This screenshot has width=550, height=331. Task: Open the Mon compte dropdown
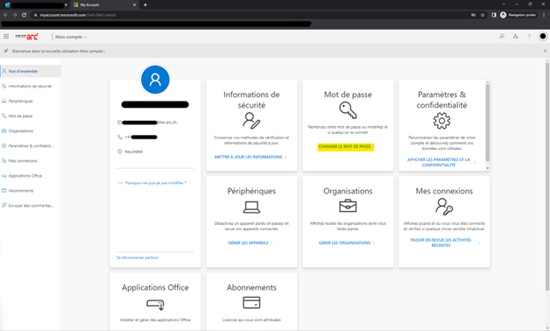click(71, 37)
